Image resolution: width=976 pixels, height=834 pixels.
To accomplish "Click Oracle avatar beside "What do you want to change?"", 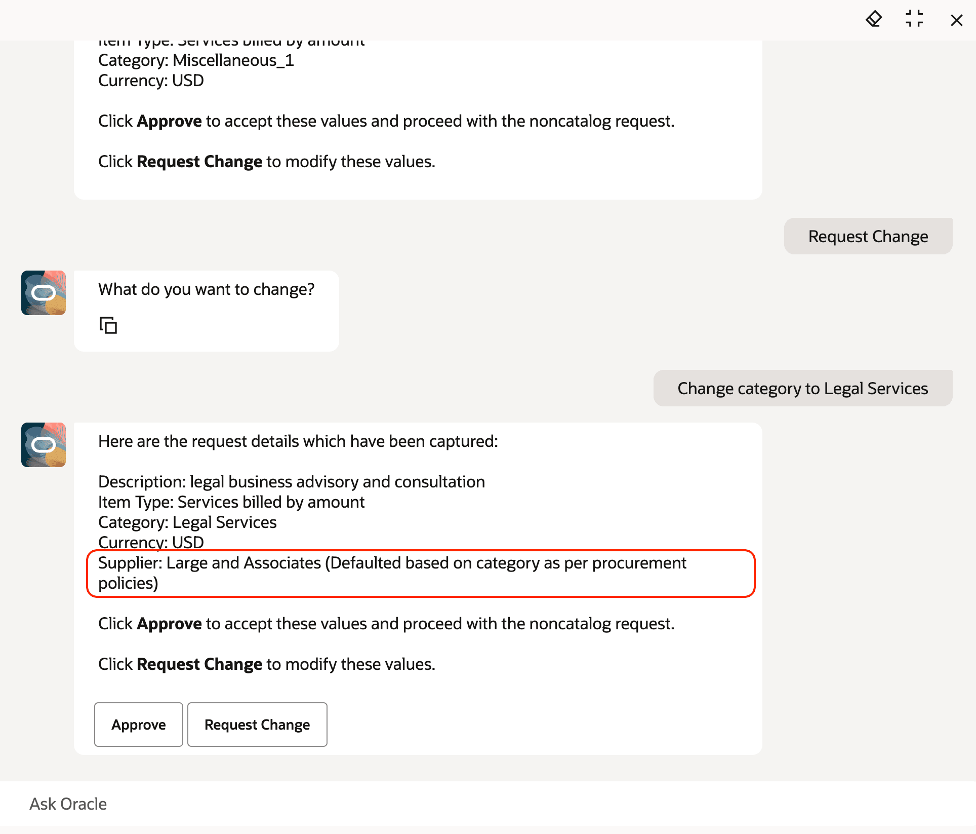I will (x=44, y=293).
